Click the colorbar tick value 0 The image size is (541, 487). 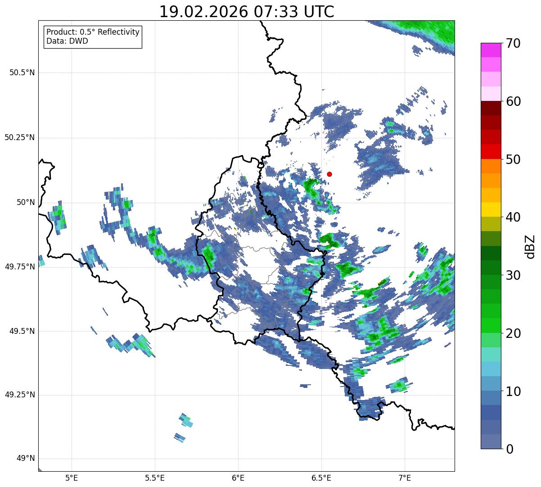(x=509, y=449)
